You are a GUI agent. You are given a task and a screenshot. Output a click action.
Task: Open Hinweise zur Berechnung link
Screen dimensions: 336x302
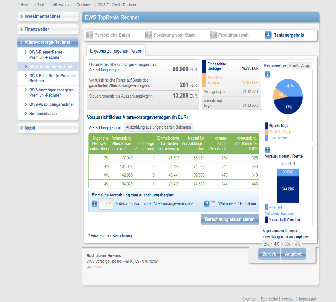click(x=111, y=236)
